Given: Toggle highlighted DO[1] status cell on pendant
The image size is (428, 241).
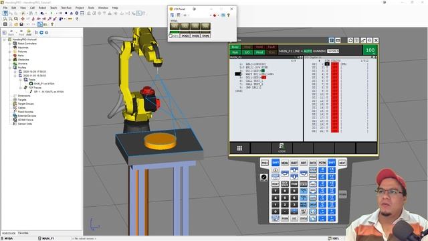Looking at the screenshot, I should [327, 64].
